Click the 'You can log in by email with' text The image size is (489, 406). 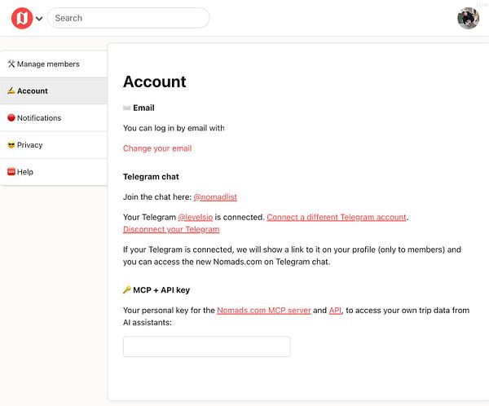[174, 128]
